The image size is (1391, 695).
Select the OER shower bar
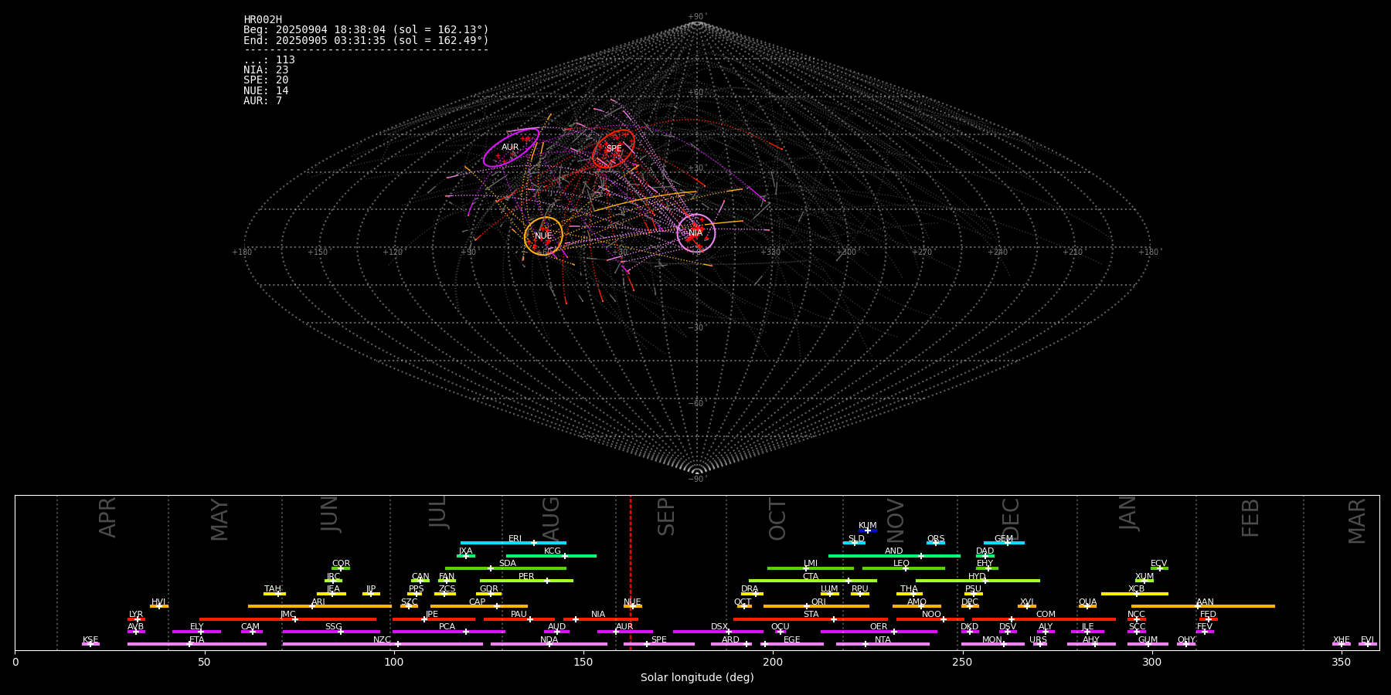[879, 632]
